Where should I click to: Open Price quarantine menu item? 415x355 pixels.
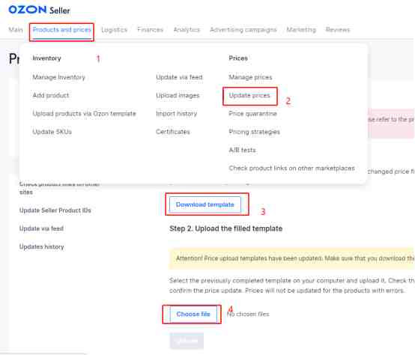pos(252,114)
